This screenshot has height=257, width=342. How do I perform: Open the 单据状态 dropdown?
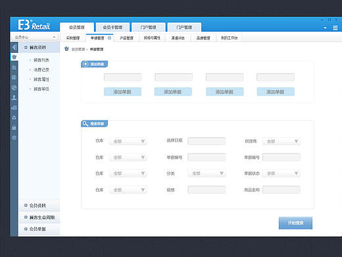coord(281,173)
